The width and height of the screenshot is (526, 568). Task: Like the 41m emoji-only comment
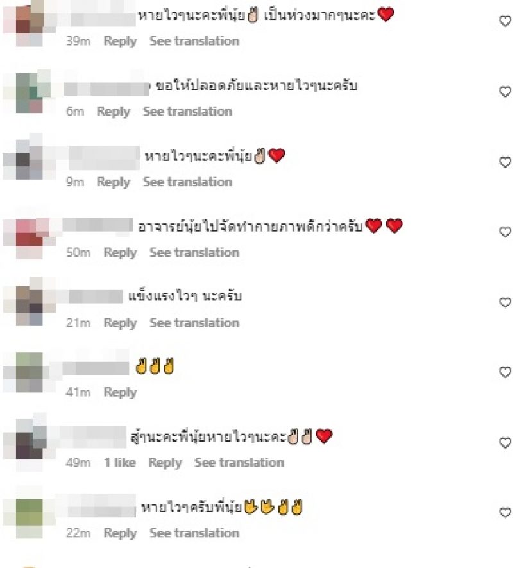point(505,372)
